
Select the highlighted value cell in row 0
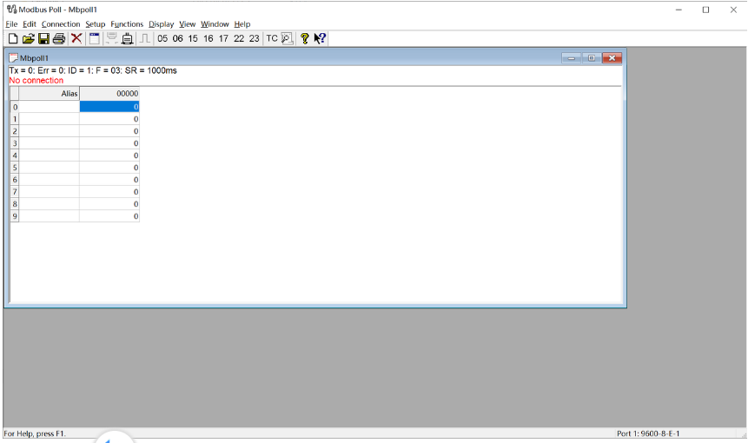click(x=109, y=107)
